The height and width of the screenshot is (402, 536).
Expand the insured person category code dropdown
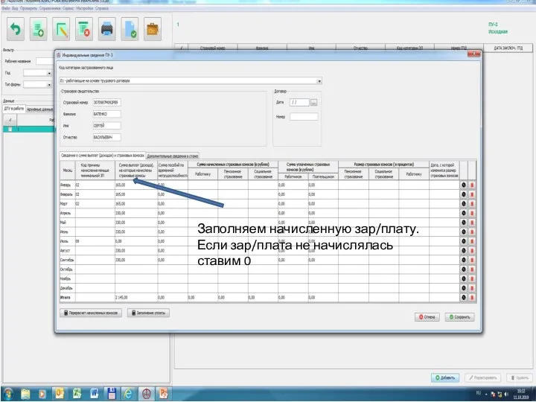(x=319, y=81)
